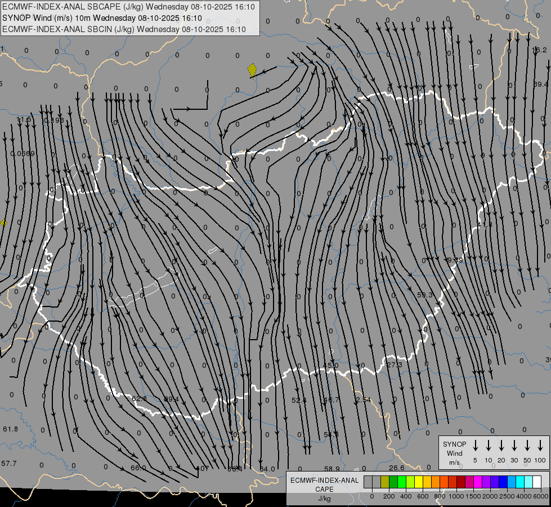Select the SYNOP Wind 10m title line
The width and height of the screenshot is (551, 507).
click(x=102, y=18)
